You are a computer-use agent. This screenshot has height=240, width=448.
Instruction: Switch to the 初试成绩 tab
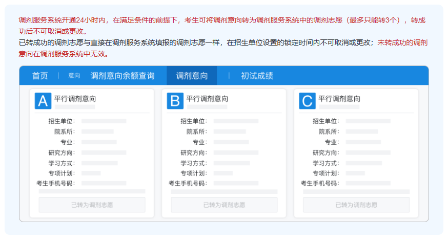coord(257,76)
